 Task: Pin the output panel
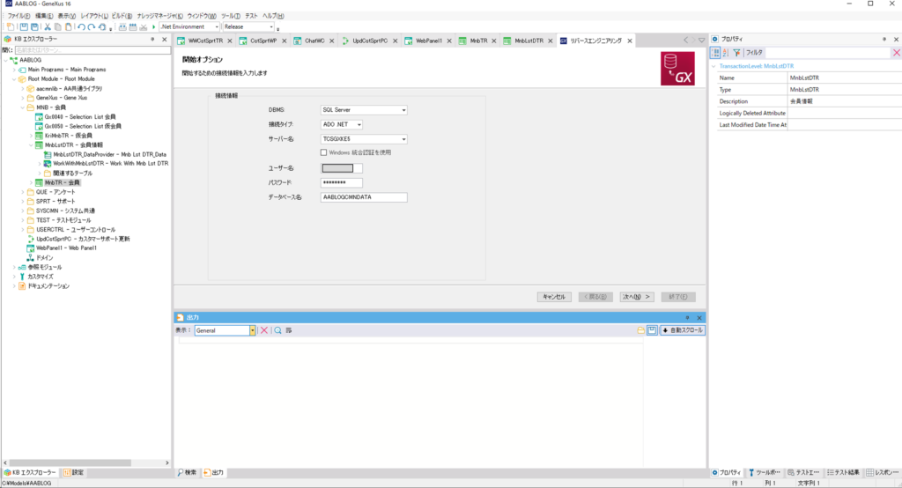[687, 318]
